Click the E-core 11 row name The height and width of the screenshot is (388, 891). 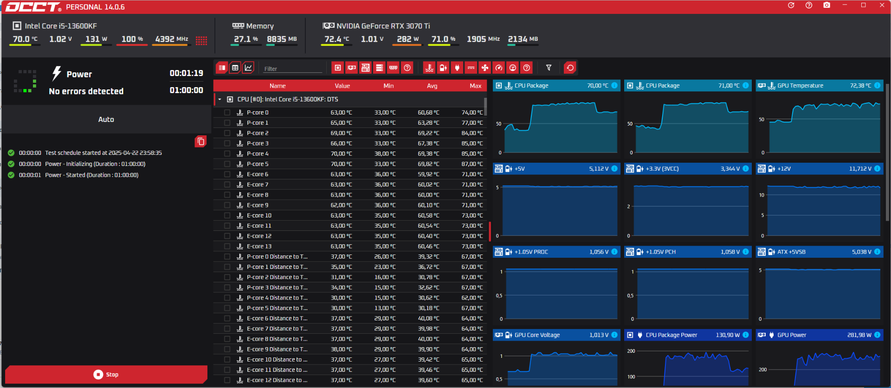(259, 226)
